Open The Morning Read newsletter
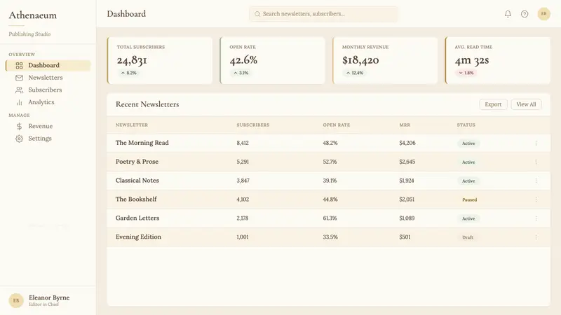 (142, 143)
